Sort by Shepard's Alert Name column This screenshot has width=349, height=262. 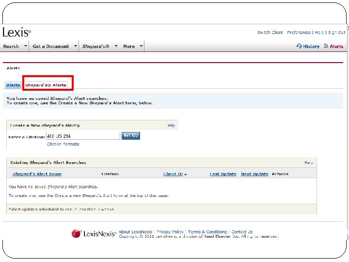coord(37,174)
